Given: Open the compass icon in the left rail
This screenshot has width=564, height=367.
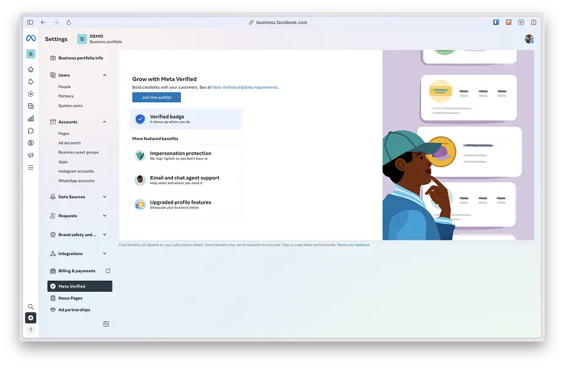Looking at the screenshot, I should 31,94.
